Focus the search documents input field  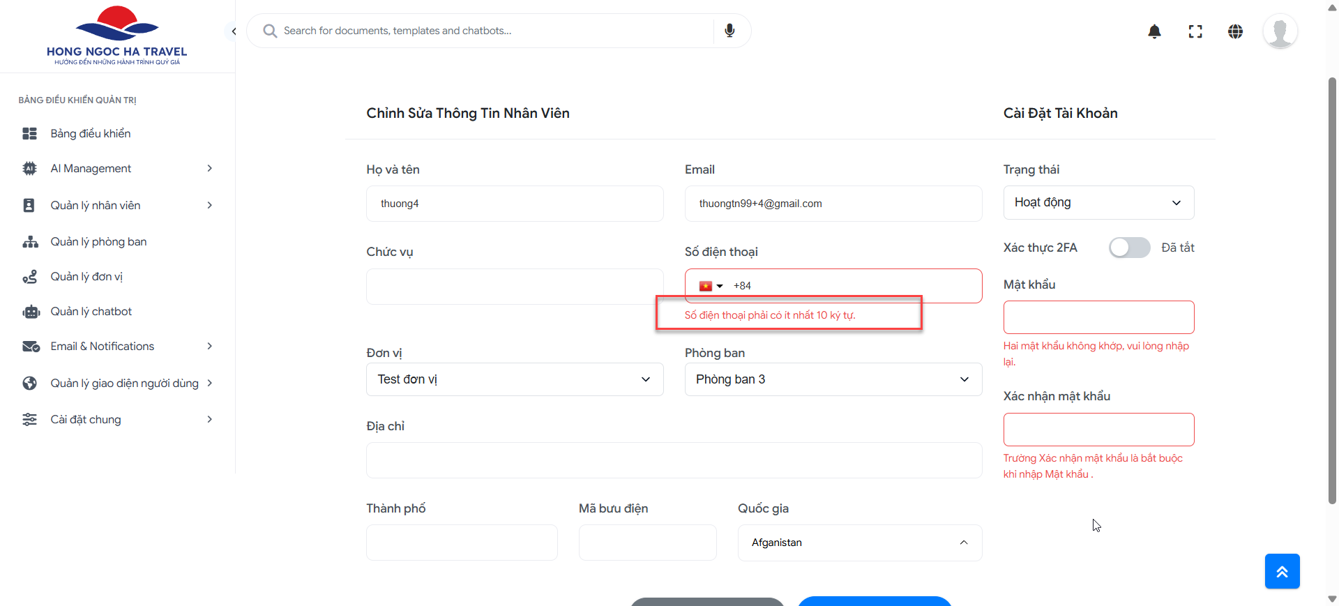488,31
